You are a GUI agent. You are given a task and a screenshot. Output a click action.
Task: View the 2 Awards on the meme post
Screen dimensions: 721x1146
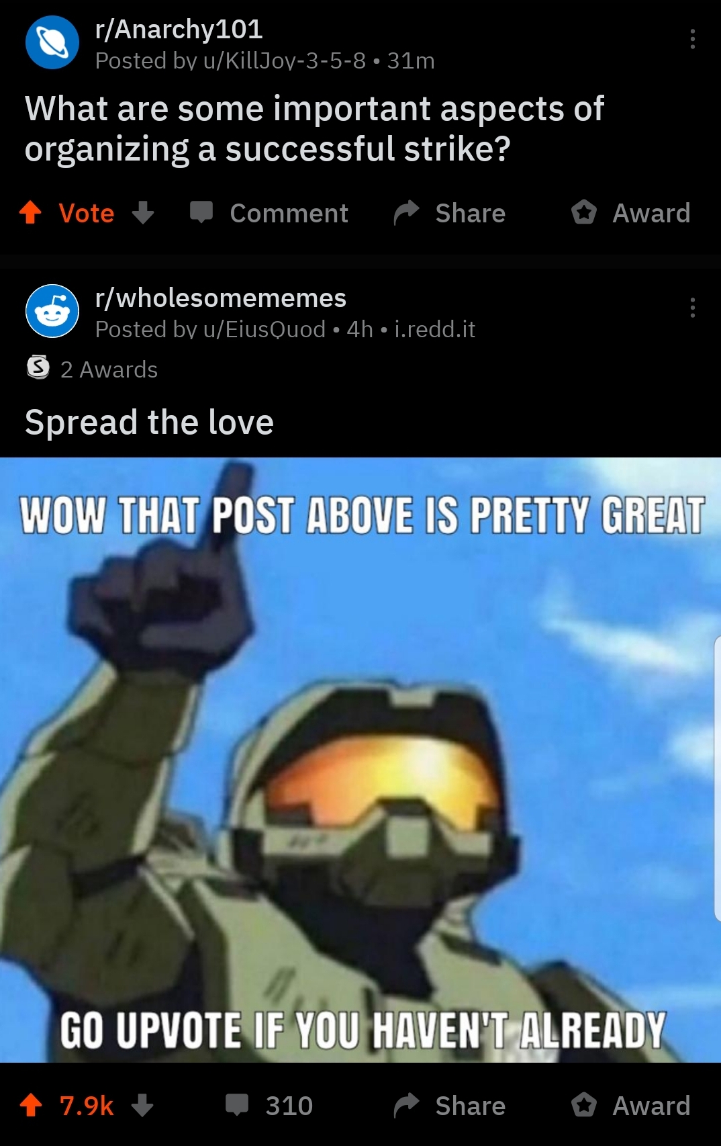[x=92, y=369]
